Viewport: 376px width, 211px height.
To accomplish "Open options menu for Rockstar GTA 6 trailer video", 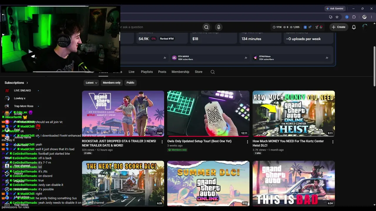I will point(162,142).
